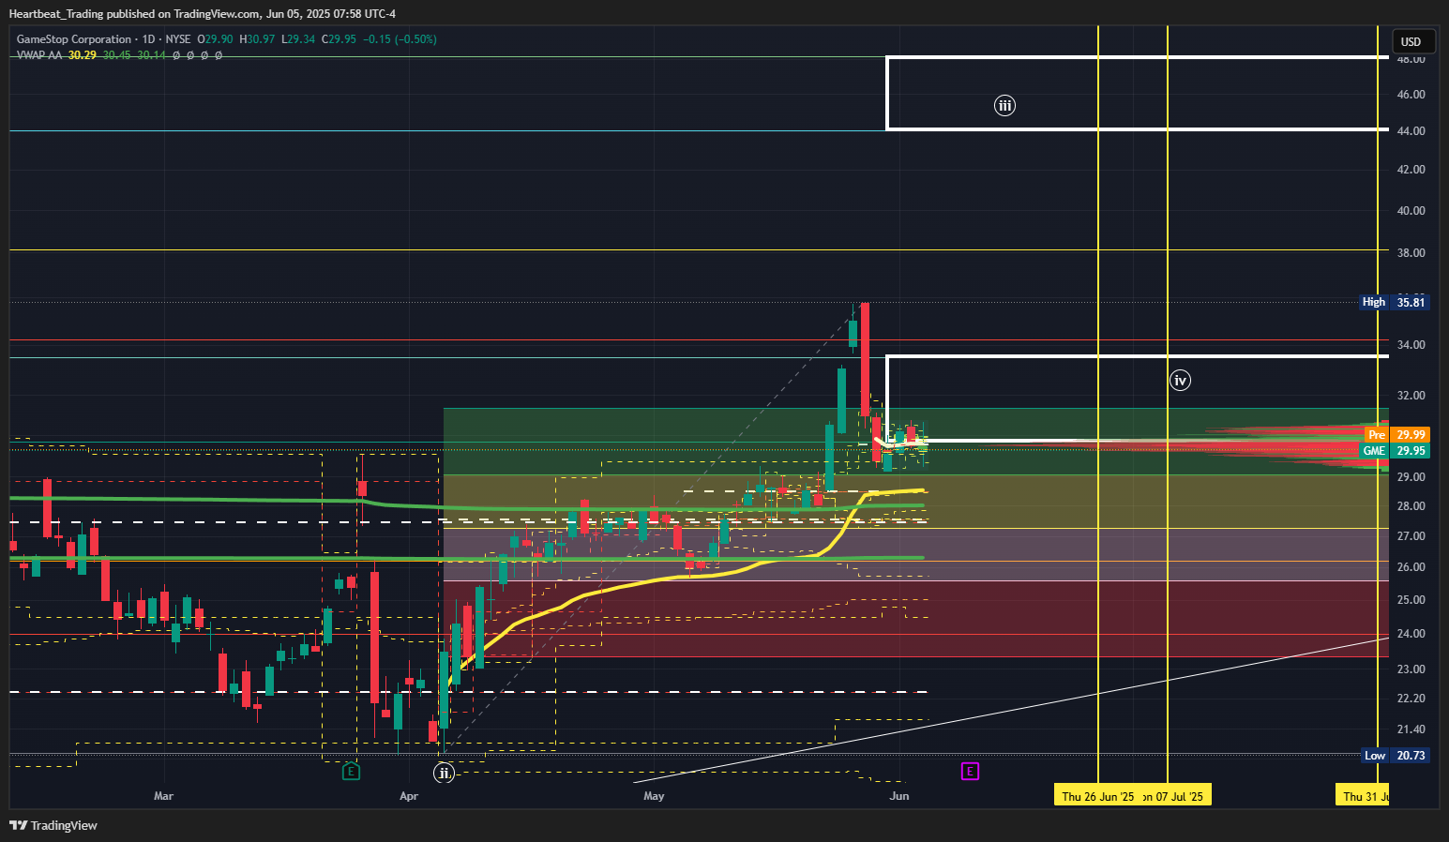Click the Apr label on time axis
The height and width of the screenshot is (842, 1449).
coord(409,796)
